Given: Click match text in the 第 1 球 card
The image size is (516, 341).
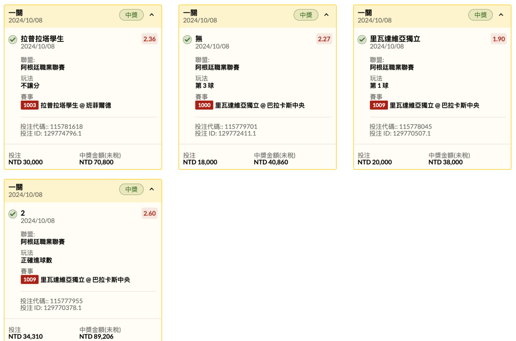Looking at the screenshot, I should (x=434, y=105).
